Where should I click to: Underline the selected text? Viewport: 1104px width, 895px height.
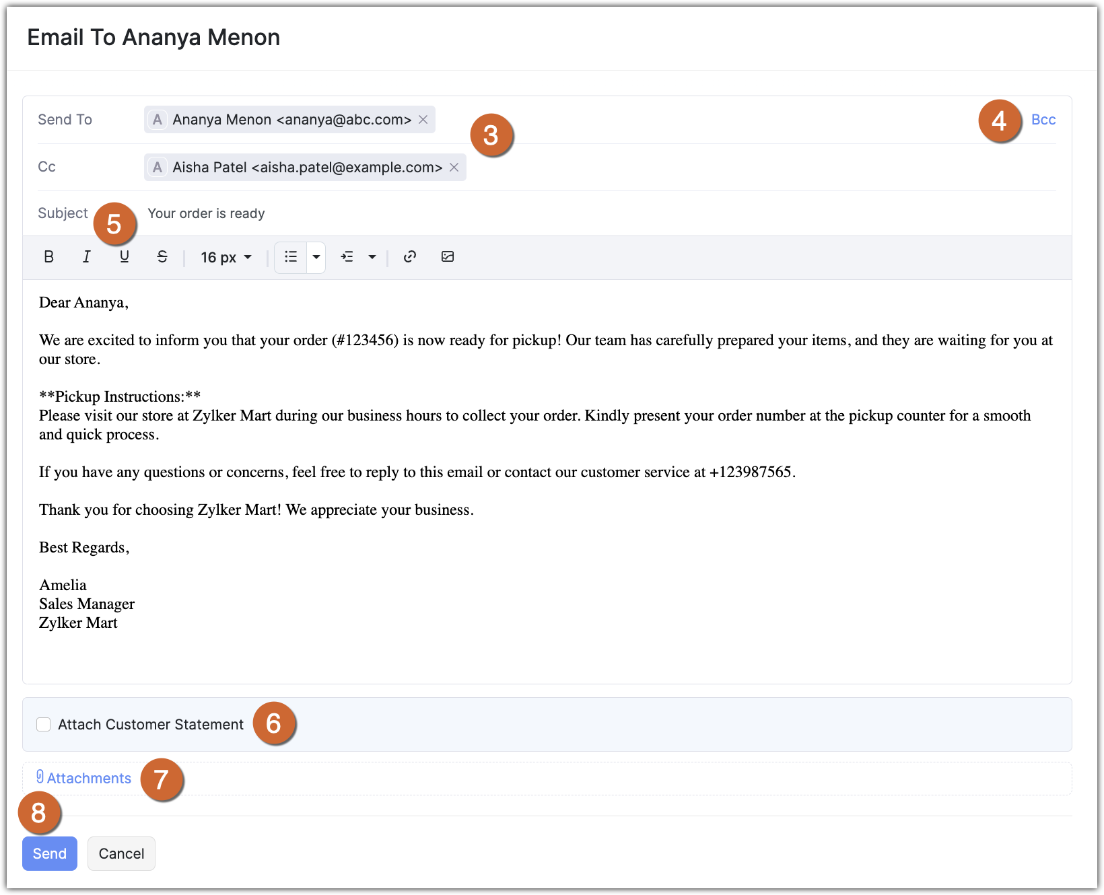(x=124, y=257)
